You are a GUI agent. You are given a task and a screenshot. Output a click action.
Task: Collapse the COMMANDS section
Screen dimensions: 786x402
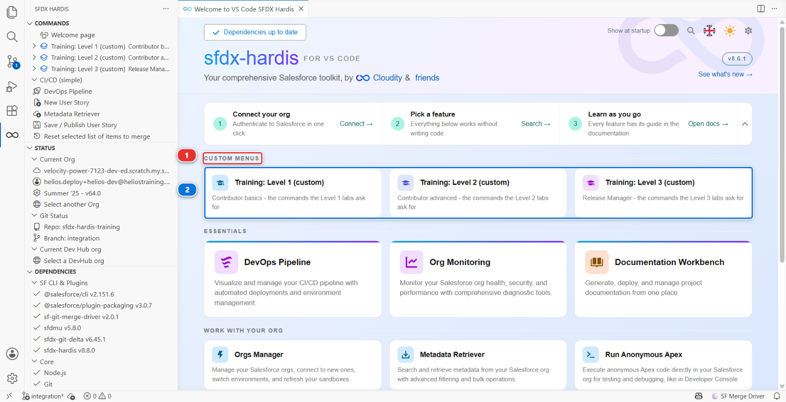30,23
